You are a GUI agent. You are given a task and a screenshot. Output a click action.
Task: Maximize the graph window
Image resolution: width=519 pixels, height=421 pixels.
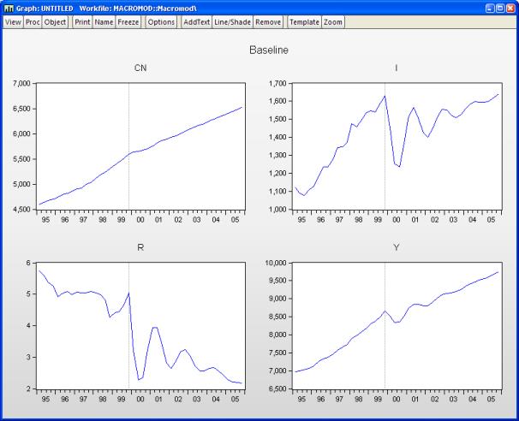[499, 8]
